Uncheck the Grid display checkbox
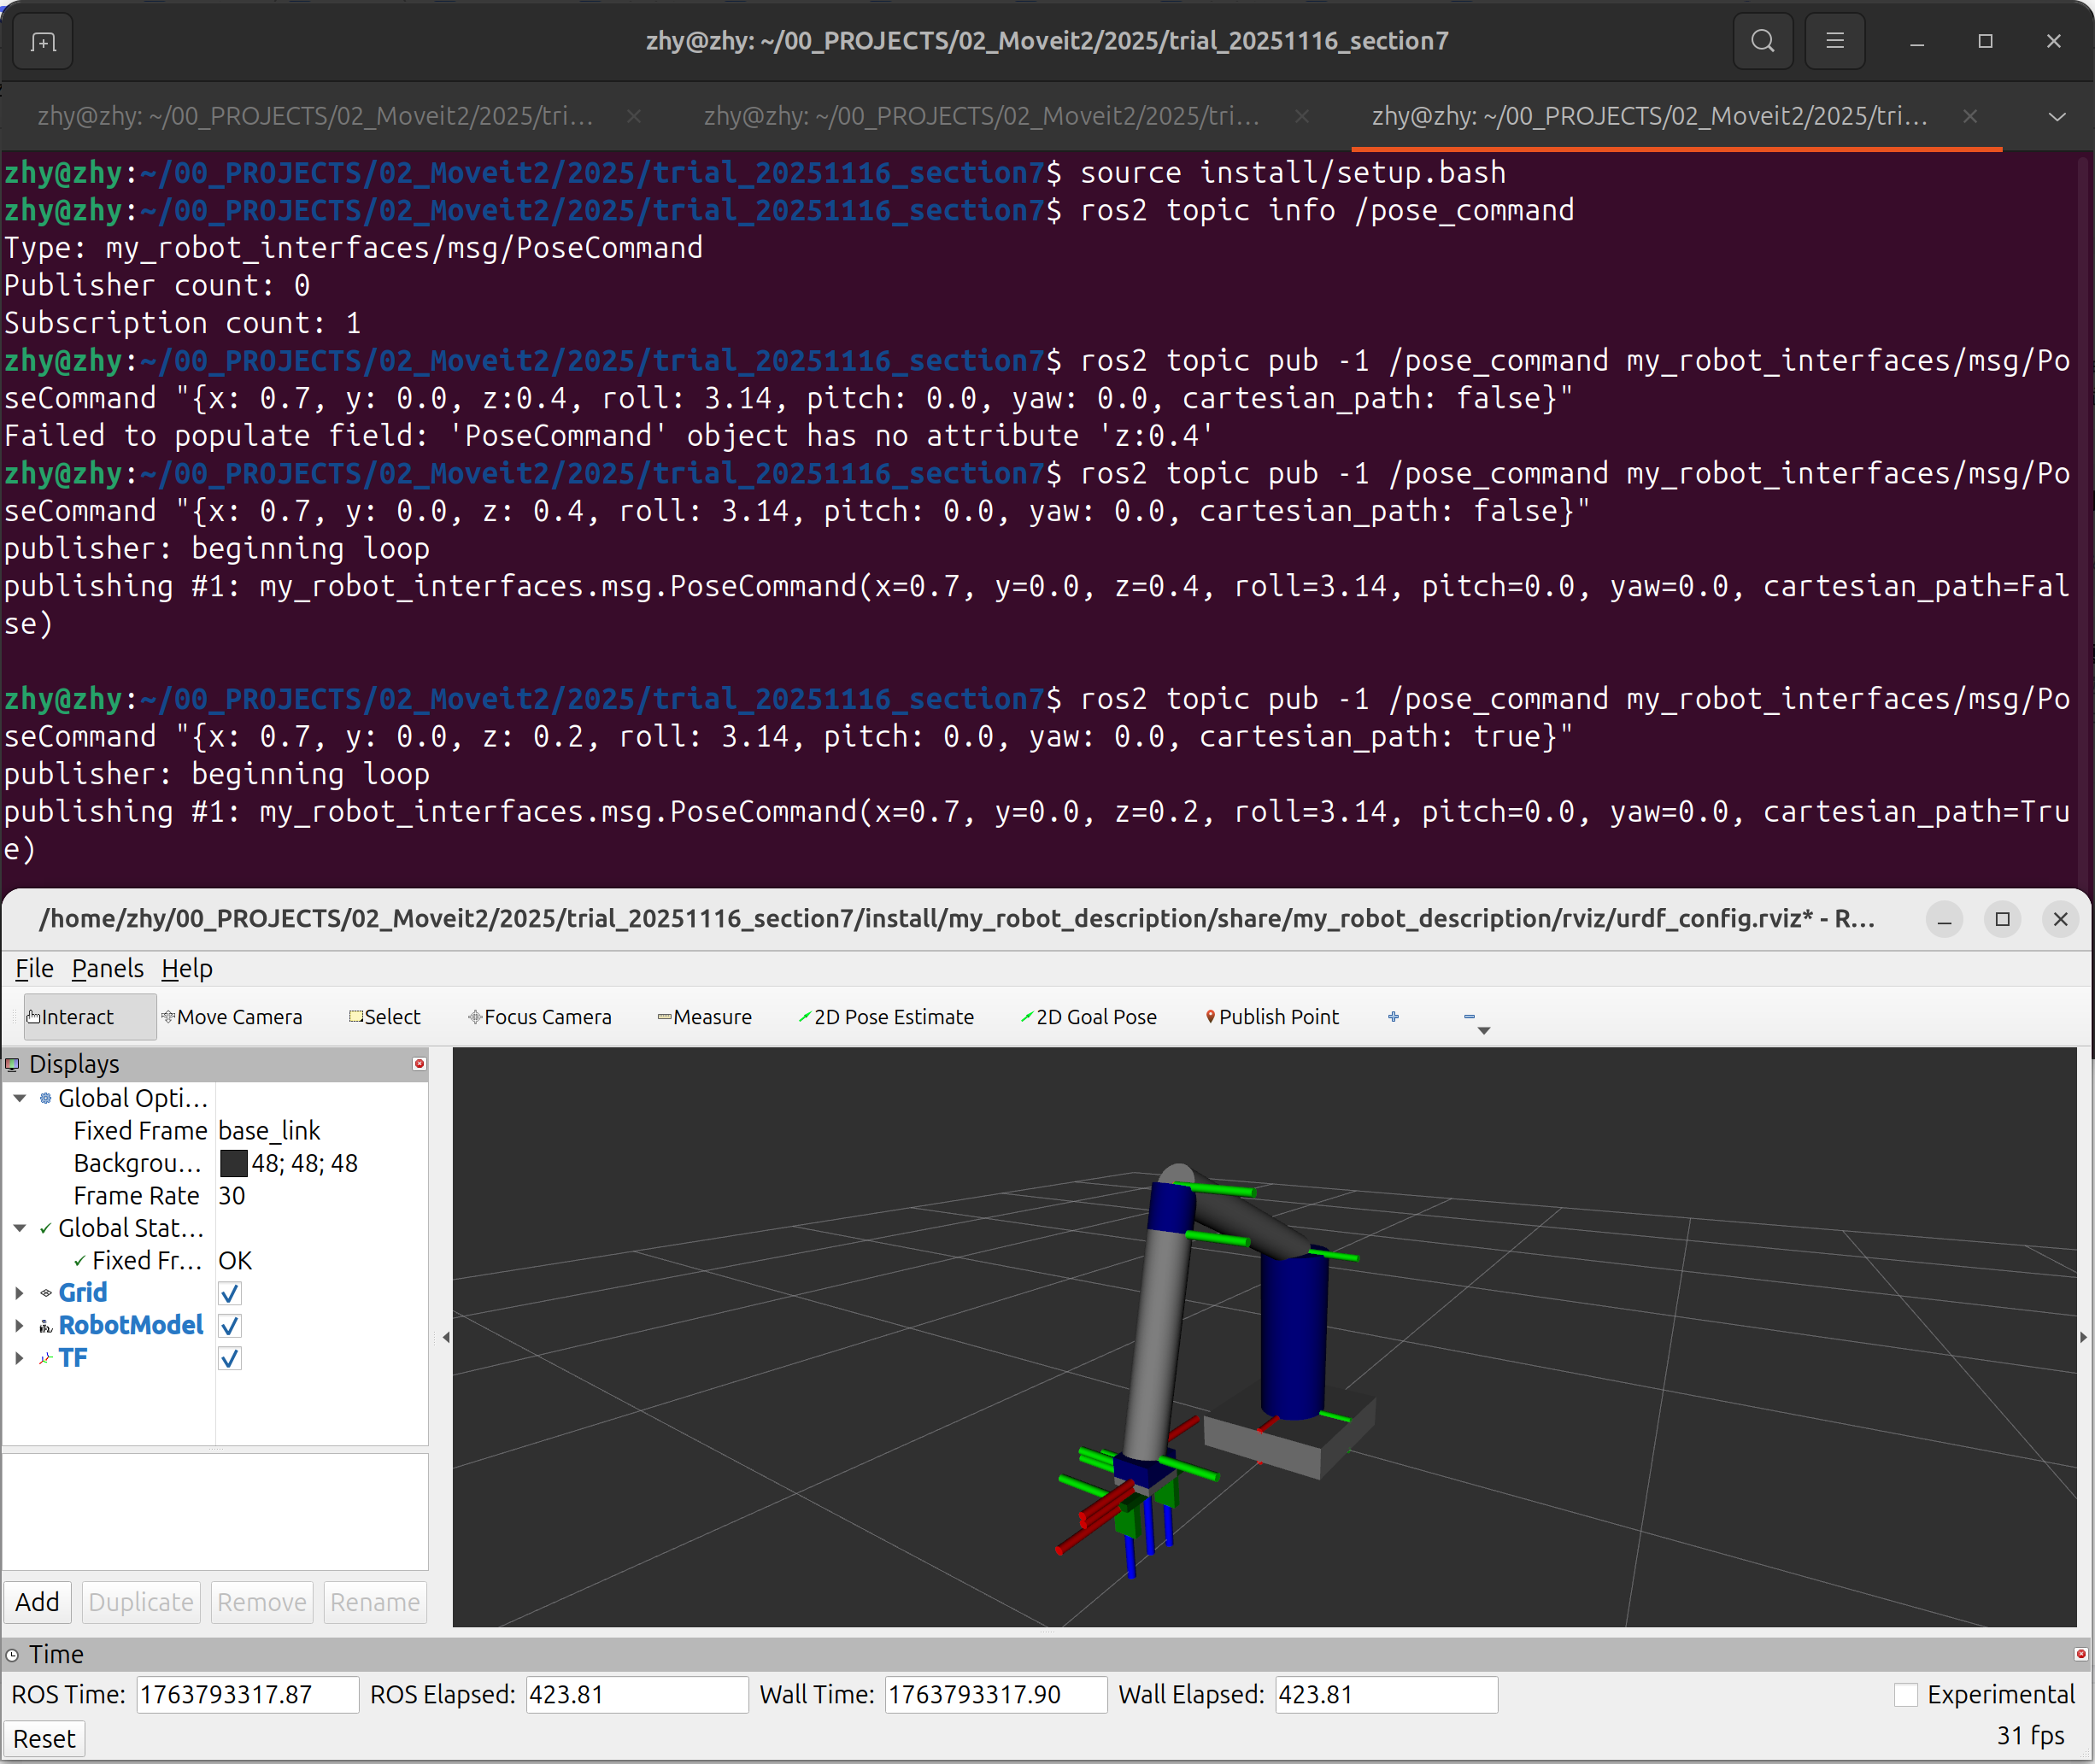The height and width of the screenshot is (1764, 2095). click(230, 1293)
